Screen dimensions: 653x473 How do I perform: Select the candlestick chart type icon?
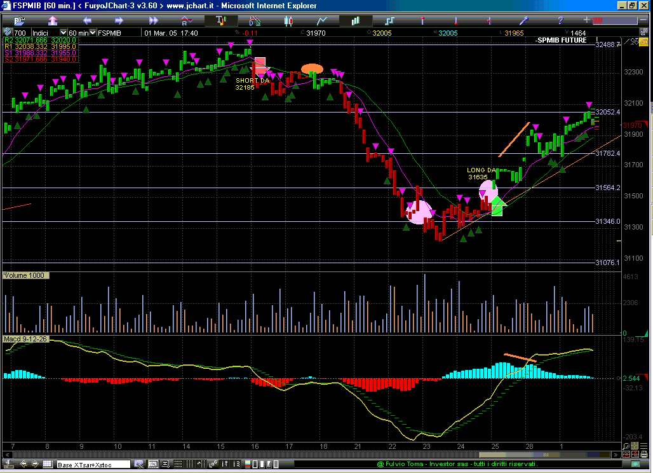coord(288,20)
